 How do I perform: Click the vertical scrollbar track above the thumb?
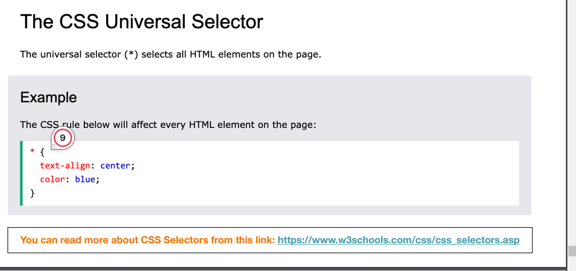pos(572,121)
